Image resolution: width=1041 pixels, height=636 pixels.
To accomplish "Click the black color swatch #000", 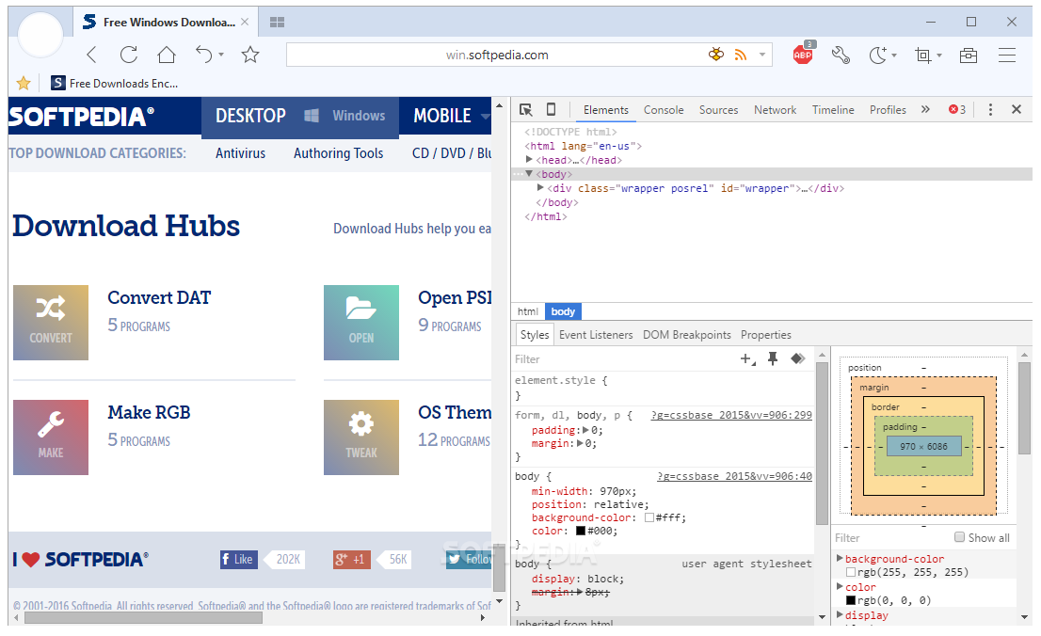I will (580, 532).
